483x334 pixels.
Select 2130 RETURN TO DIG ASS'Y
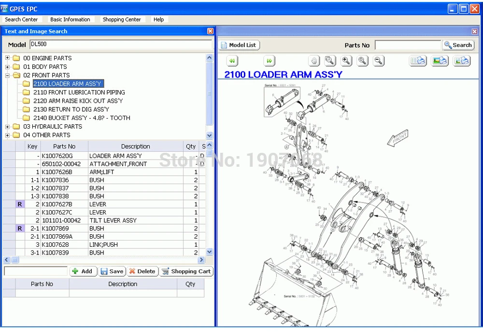pos(71,109)
